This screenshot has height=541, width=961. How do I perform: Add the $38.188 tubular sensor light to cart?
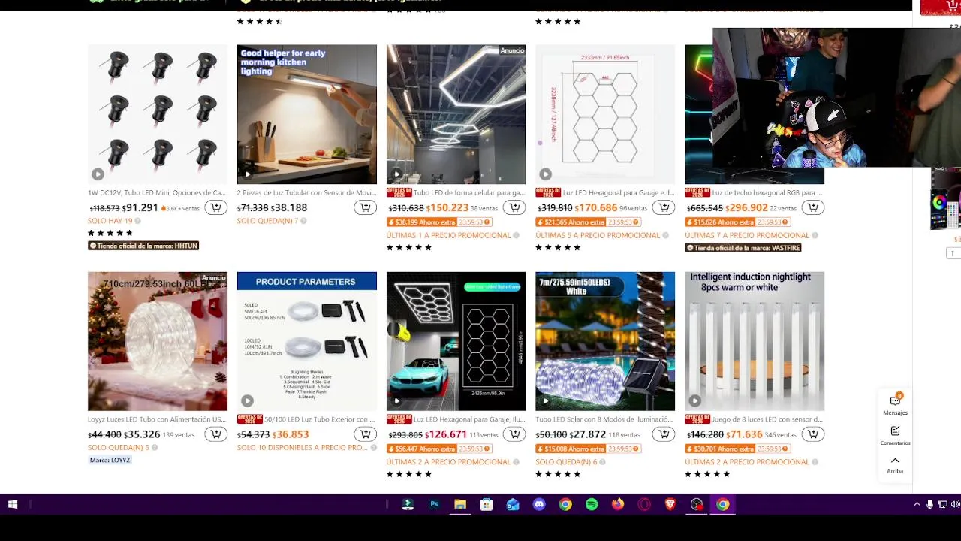(365, 208)
